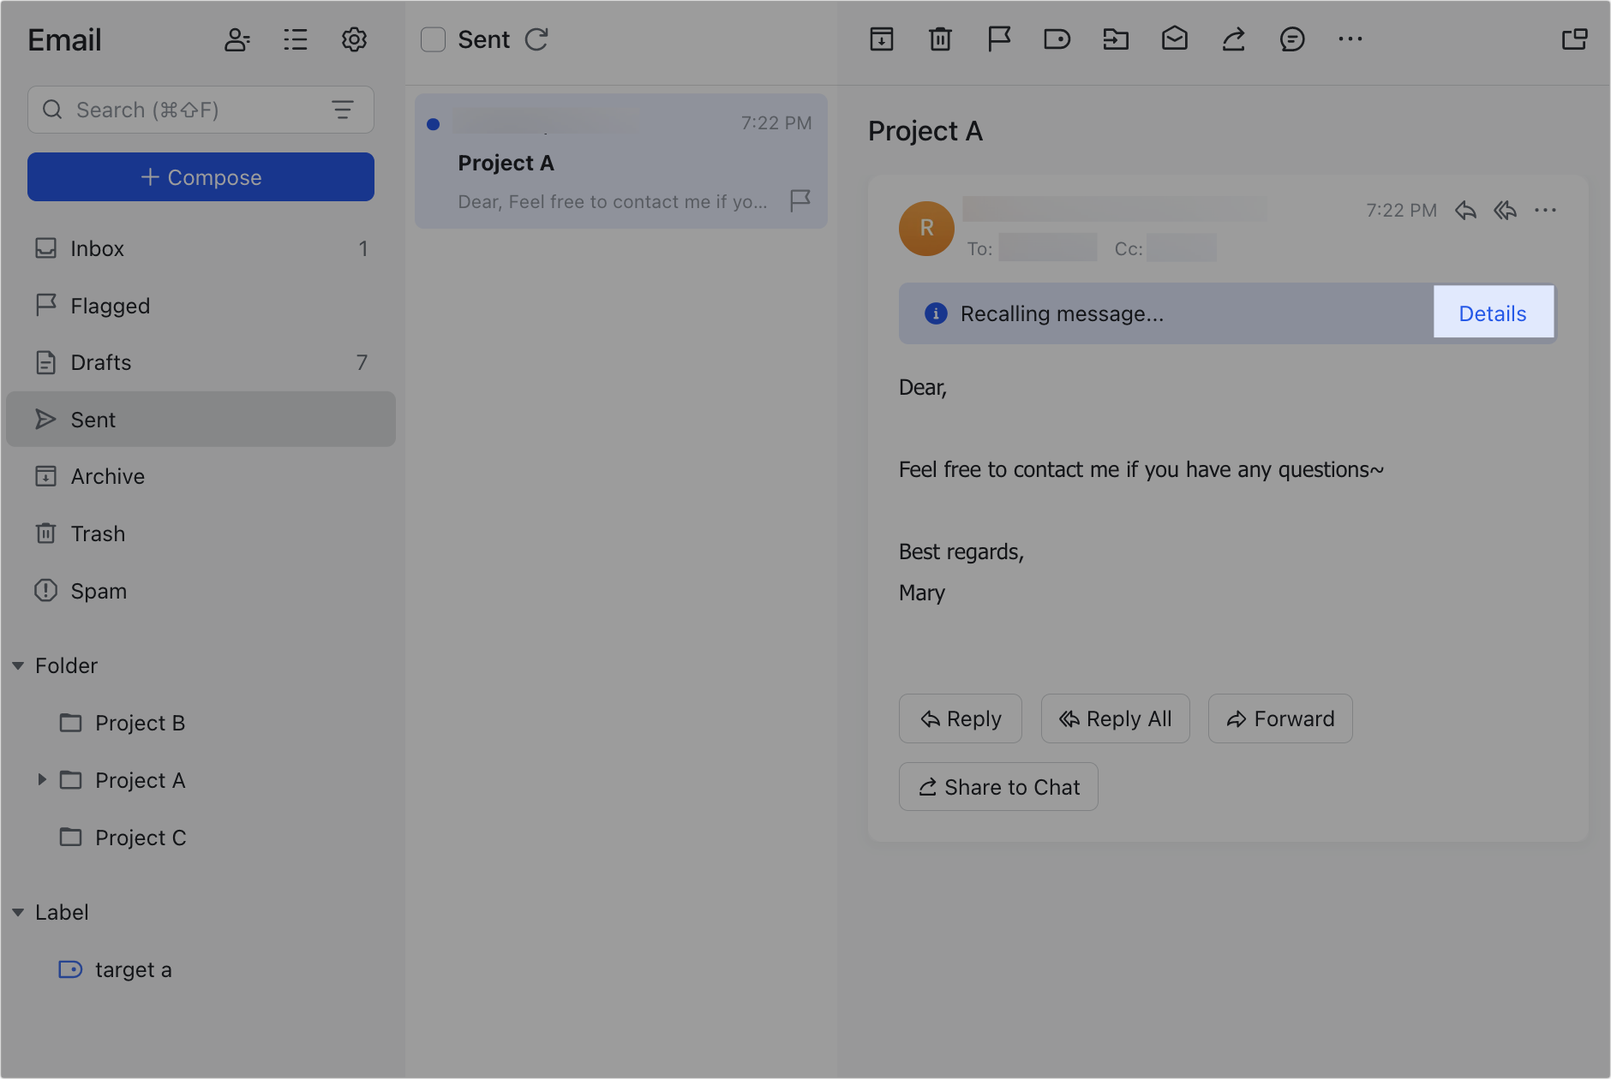Click the mark as read envelope icon
This screenshot has height=1079, width=1611.
[1174, 39]
